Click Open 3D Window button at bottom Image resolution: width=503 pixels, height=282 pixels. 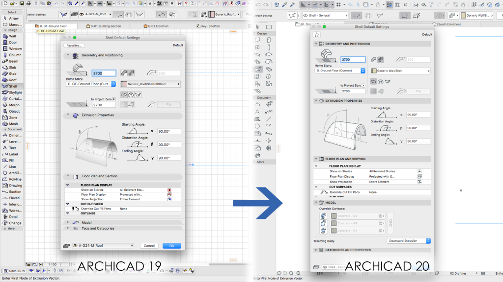click(x=14, y=271)
